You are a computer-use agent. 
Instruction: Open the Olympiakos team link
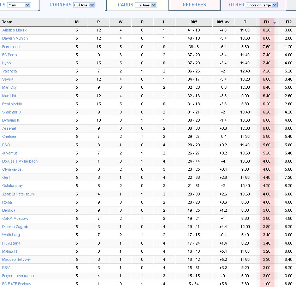point(12,169)
